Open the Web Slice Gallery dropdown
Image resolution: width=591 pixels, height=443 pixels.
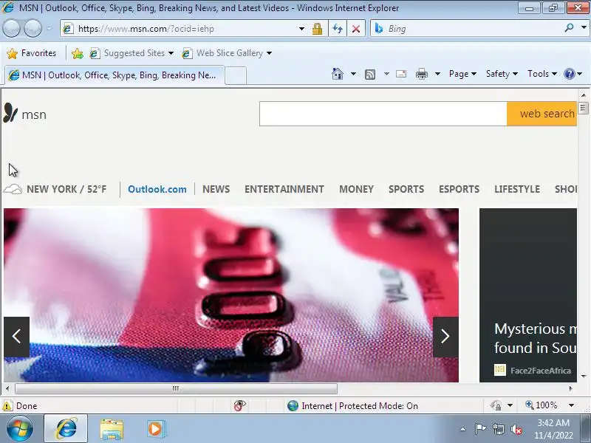coord(227,53)
